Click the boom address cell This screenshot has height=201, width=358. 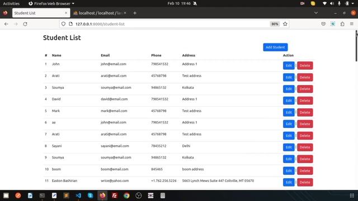tap(192, 169)
